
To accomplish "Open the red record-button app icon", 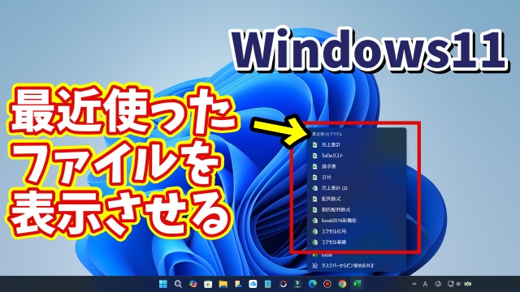I will (x=327, y=284).
